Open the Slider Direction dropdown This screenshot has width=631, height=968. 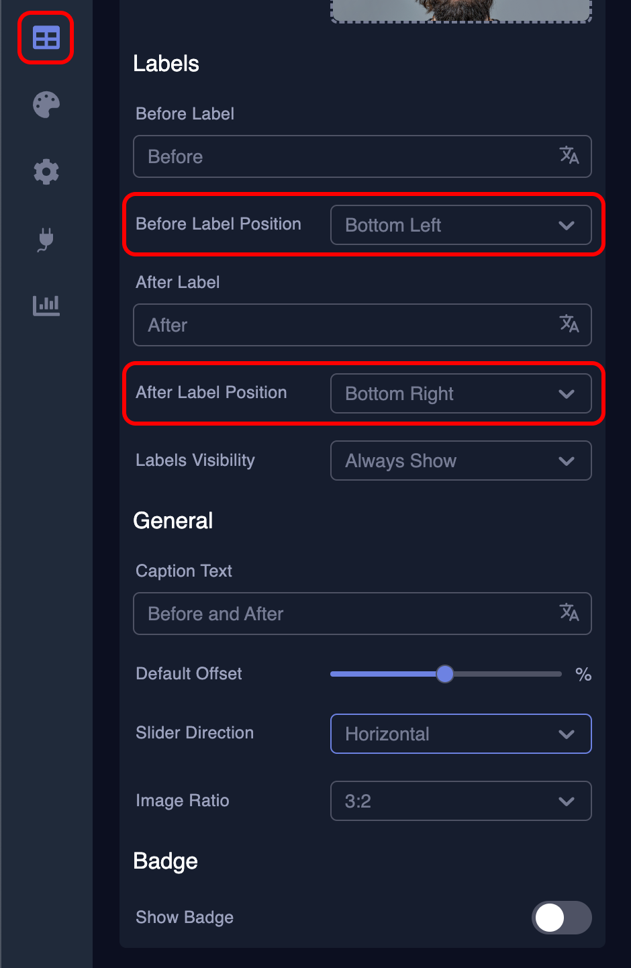460,734
